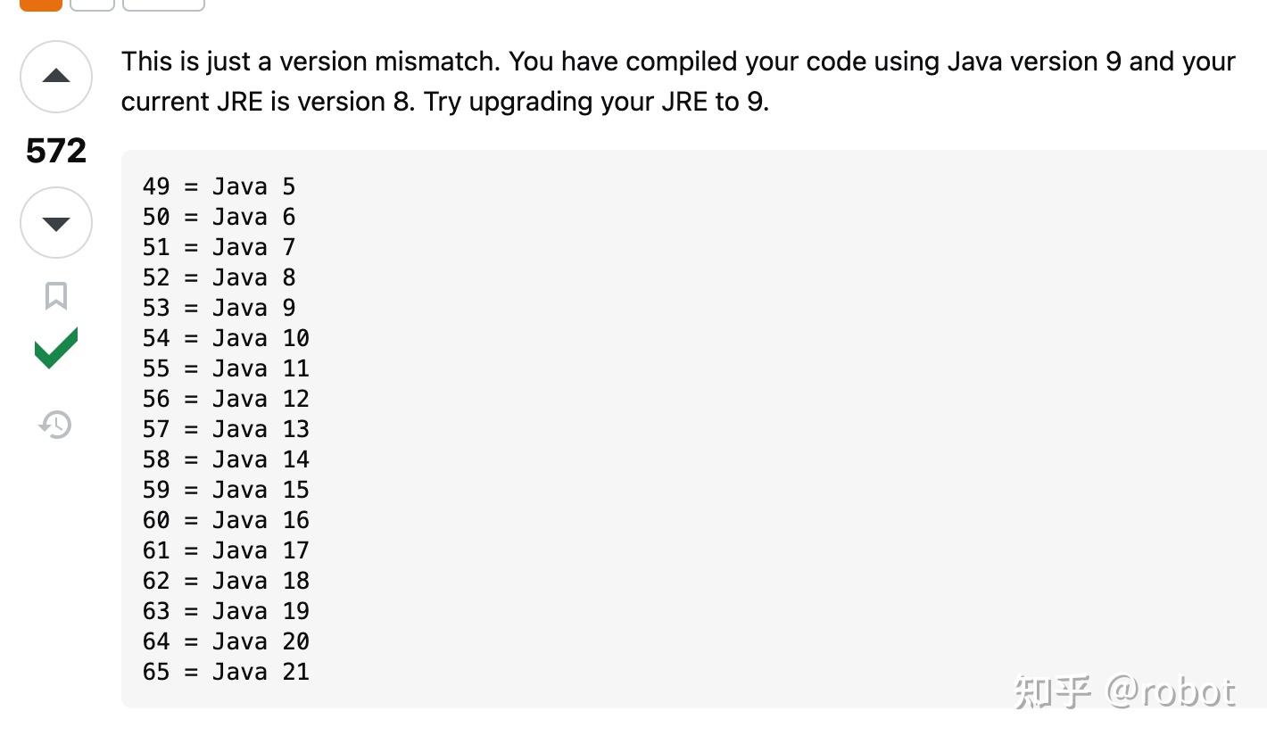Upvote this answer with the up arrow
This screenshot has height=744, width=1267.
(56, 77)
